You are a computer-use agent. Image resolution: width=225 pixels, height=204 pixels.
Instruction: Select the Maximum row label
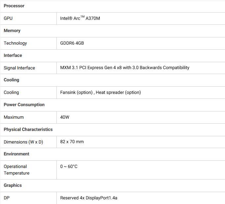pos(14,117)
